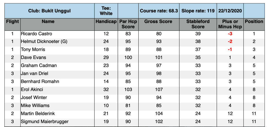Click the Club: Bukit Unggul header cell
Image resolution: width=267 pixels, height=127 pixels.
pos(50,11)
